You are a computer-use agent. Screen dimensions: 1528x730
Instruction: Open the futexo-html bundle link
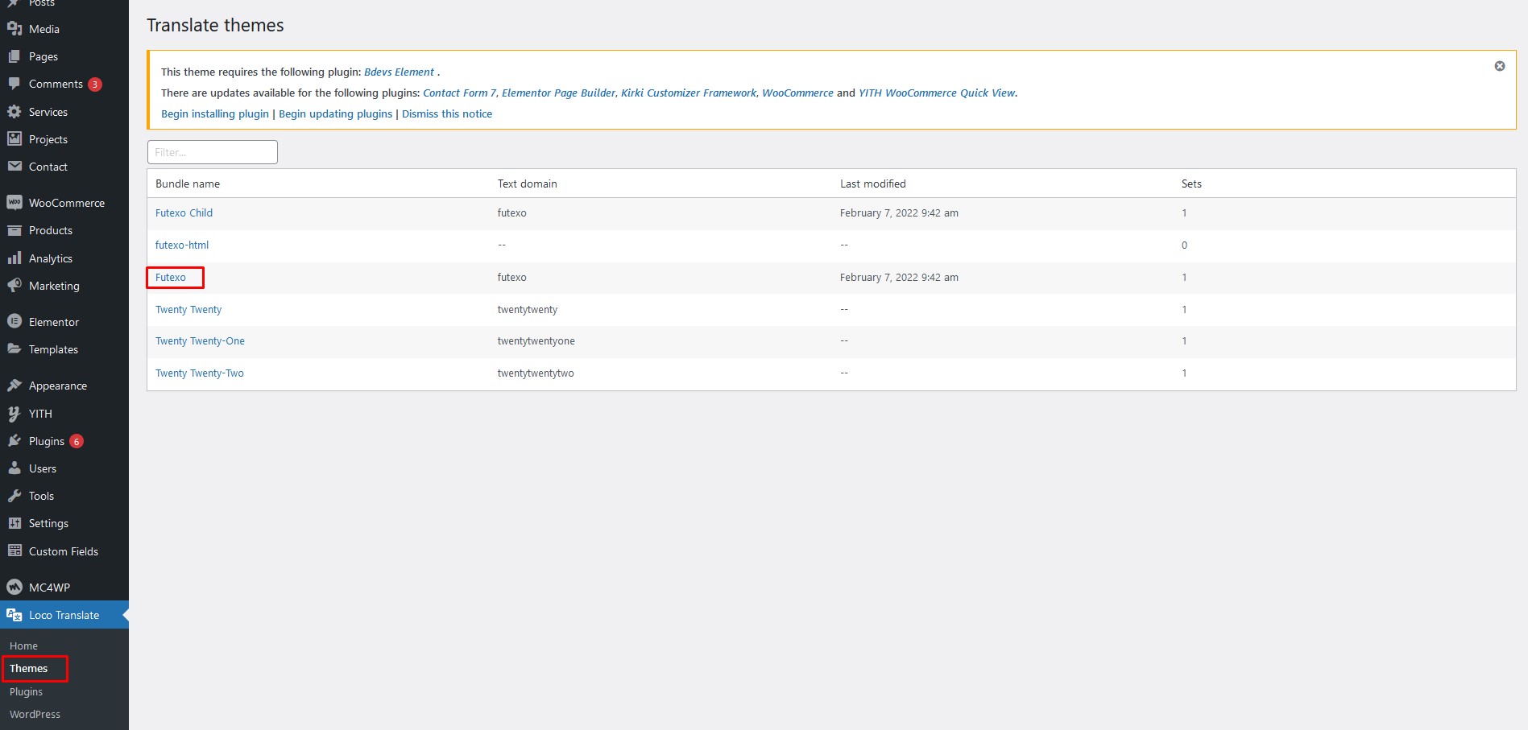click(182, 245)
